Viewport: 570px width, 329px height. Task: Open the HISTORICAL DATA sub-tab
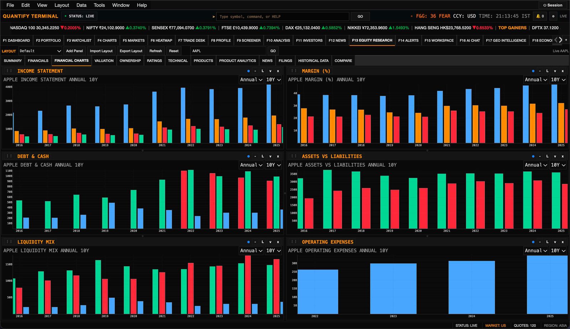pyautogui.click(x=313, y=61)
